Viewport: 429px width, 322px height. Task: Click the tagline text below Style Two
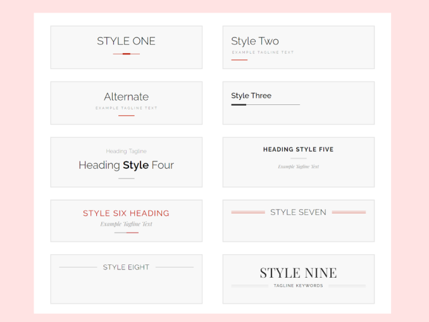263,53
